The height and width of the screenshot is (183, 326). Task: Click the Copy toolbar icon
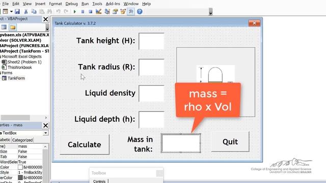pyautogui.click(x=34, y=11)
